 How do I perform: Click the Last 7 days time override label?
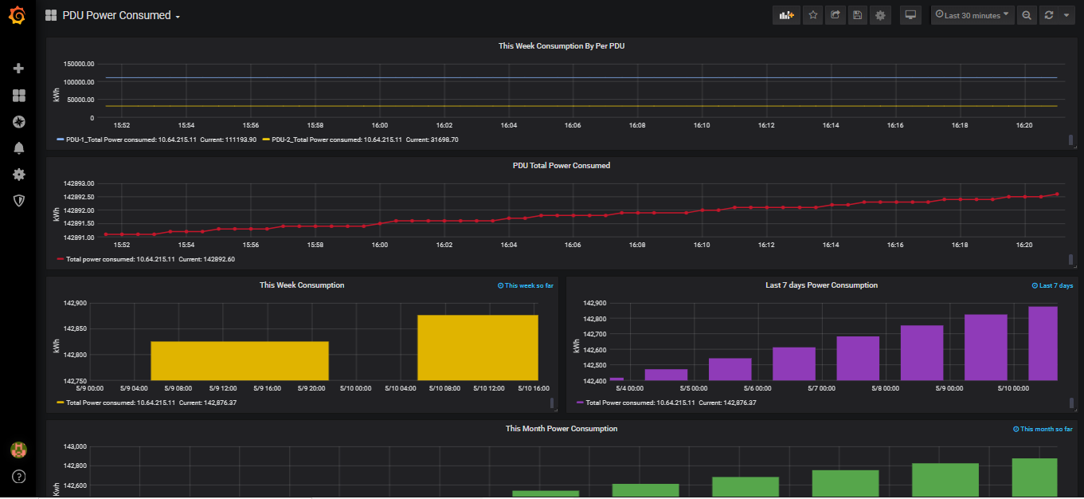[1052, 285]
